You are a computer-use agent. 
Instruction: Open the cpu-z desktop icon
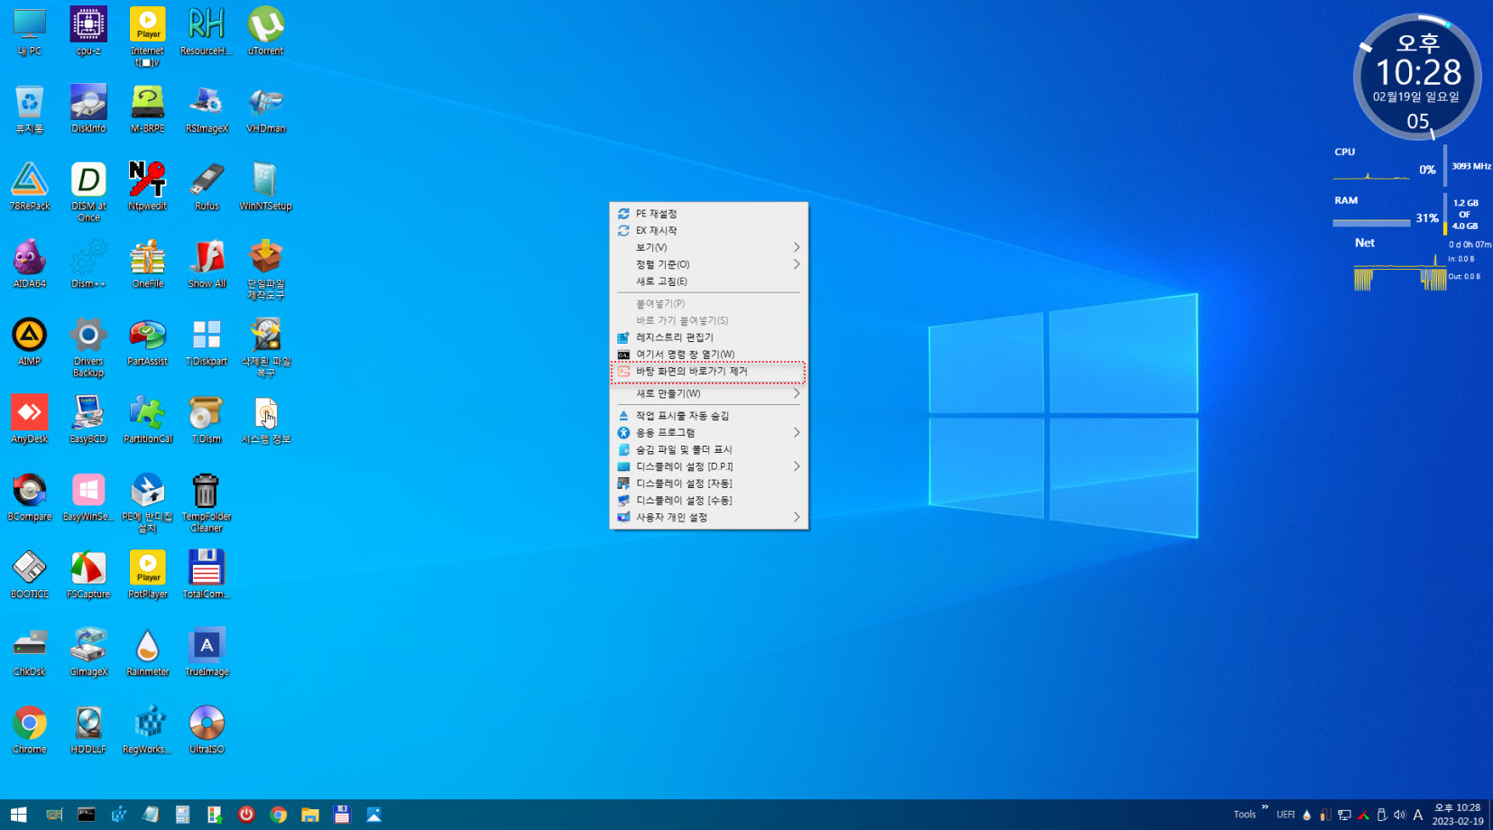[x=88, y=32]
